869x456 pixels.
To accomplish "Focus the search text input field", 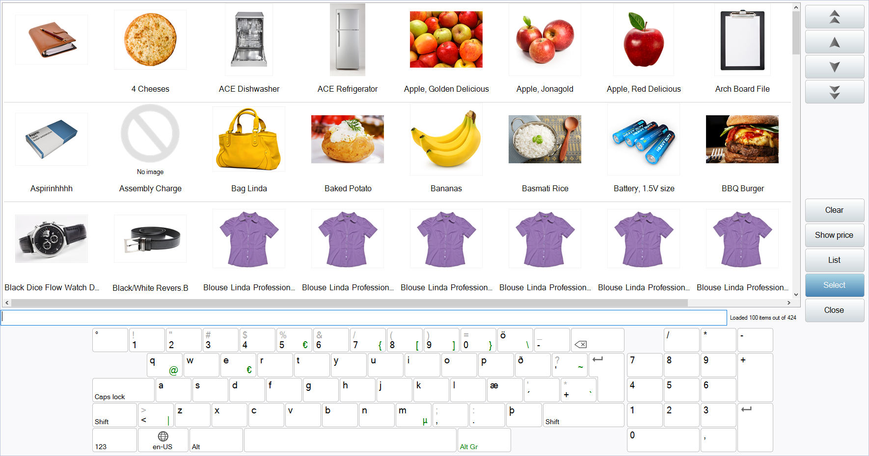I will click(363, 318).
